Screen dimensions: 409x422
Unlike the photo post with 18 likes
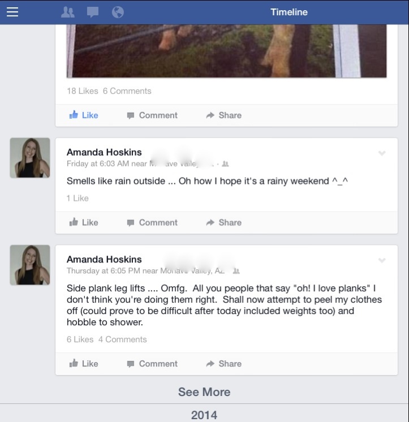pos(84,115)
